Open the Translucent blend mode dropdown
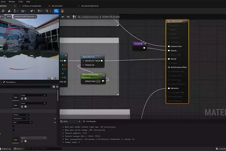The width and height of the screenshot is (226, 151). click(21, 119)
